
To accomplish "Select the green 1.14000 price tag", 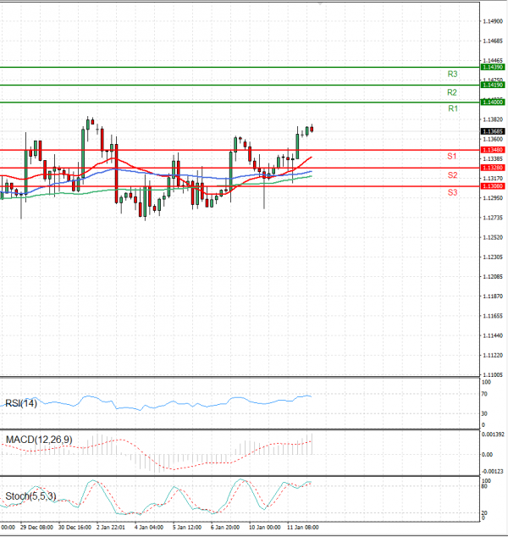I will pos(493,102).
